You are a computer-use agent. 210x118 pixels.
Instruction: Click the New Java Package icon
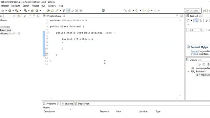click(x=32, y=10)
